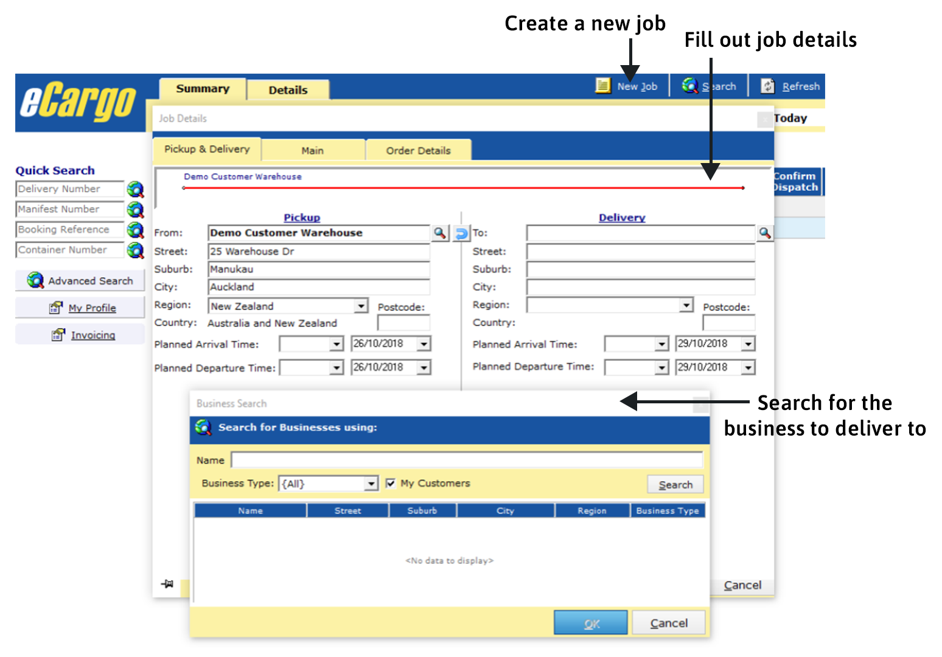Focus the Delivery Number field

(69, 189)
